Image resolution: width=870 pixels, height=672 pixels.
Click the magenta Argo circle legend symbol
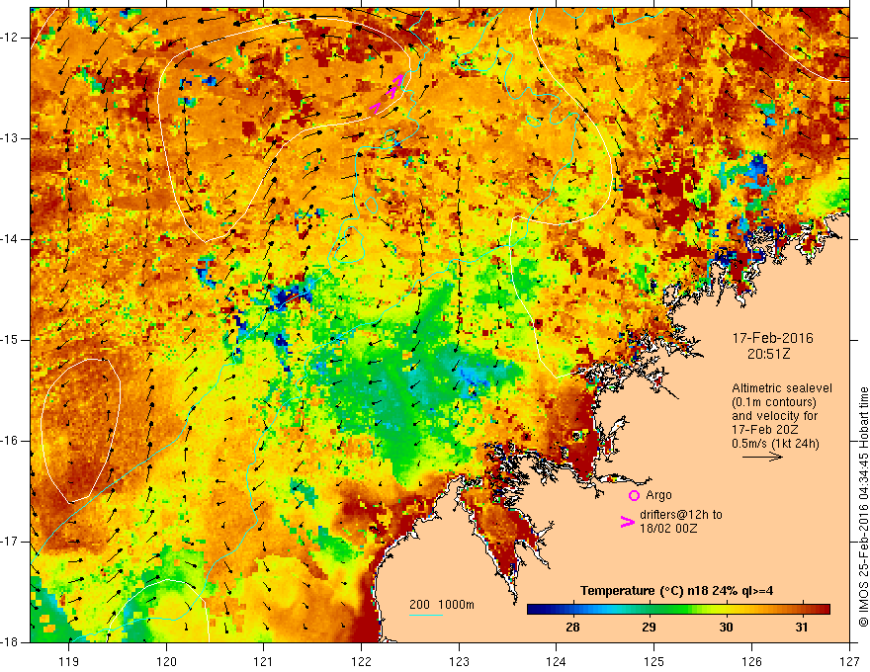[634, 495]
